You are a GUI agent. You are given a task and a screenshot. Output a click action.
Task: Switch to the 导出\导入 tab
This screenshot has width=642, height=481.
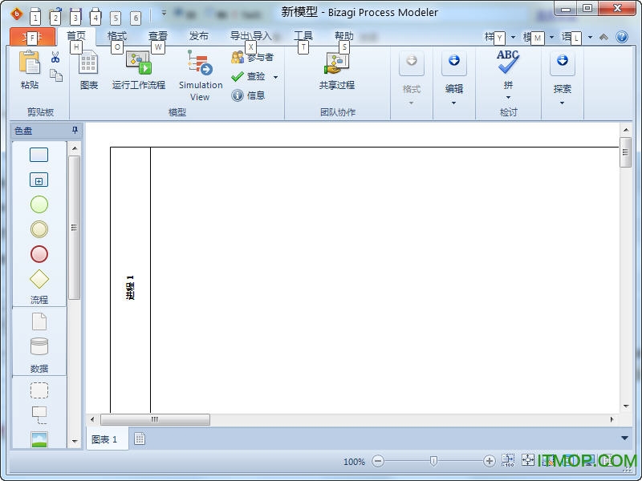point(250,36)
